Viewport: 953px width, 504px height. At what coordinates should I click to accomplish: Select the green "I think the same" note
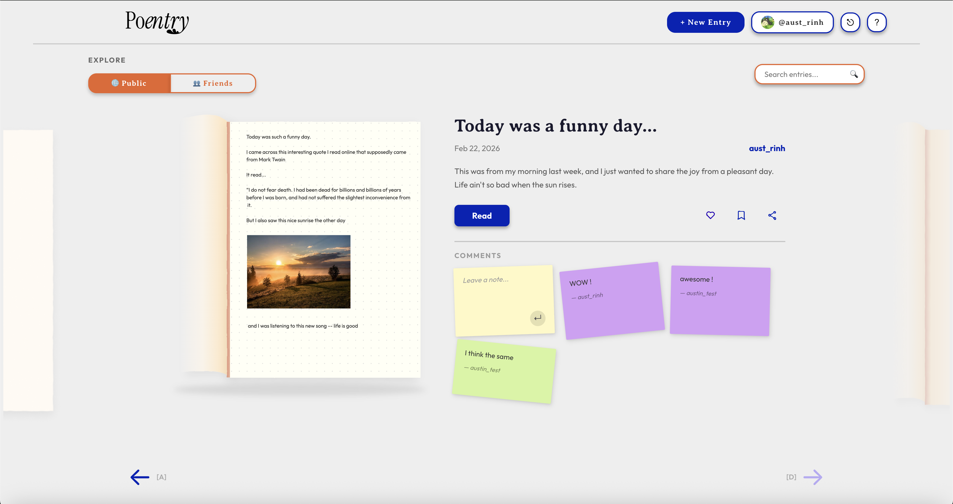(x=503, y=372)
